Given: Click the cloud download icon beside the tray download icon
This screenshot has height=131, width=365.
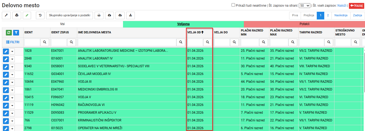Looking at the screenshot, I should click(120, 15).
